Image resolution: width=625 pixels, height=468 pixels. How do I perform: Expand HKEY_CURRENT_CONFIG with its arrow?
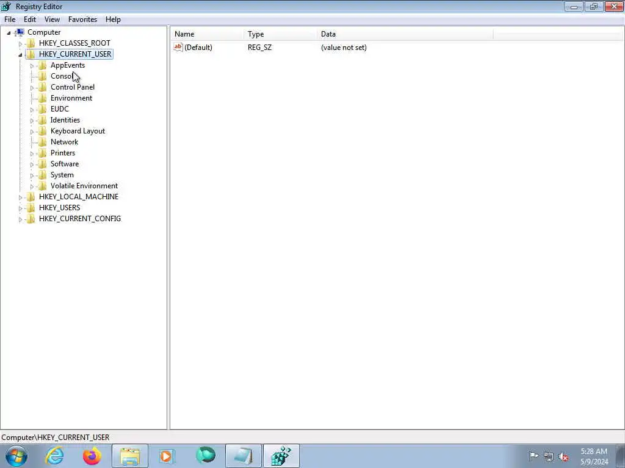click(x=20, y=219)
